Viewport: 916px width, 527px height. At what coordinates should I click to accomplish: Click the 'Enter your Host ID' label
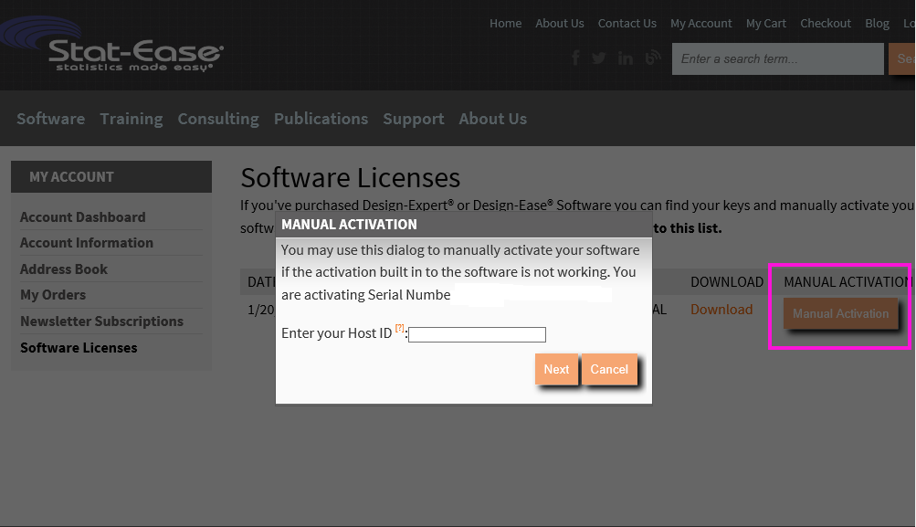click(336, 333)
